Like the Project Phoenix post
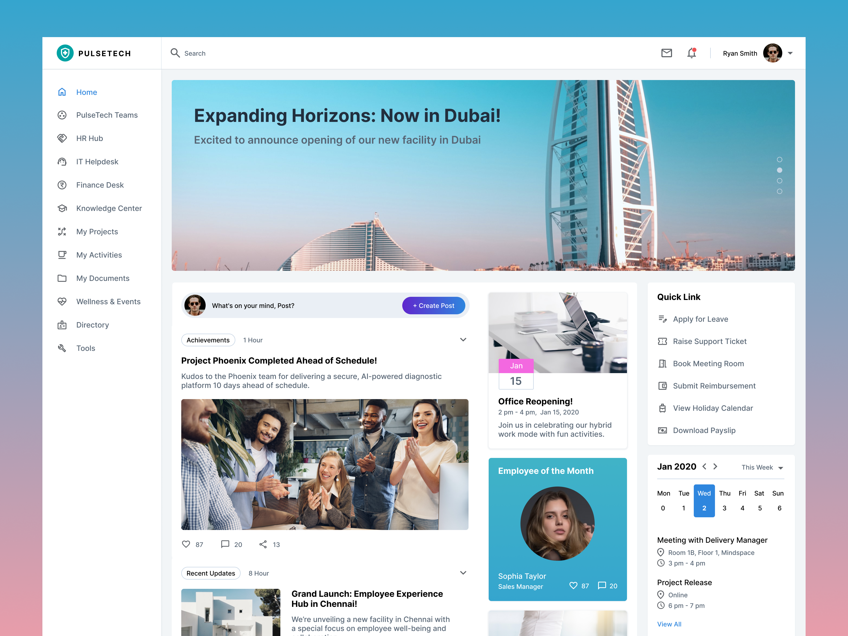Image resolution: width=848 pixels, height=636 pixels. click(186, 544)
